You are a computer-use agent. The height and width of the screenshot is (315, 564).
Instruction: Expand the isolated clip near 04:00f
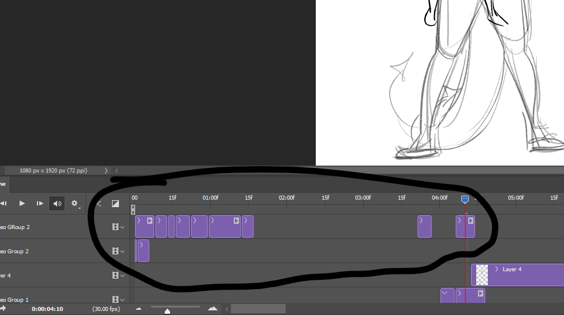tap(421, 220)
